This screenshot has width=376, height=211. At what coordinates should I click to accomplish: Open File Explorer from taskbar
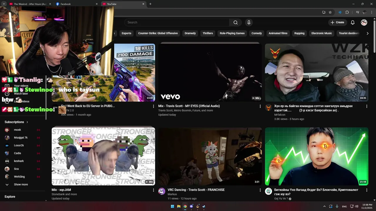pyautogui.click(x=179, y=206)
